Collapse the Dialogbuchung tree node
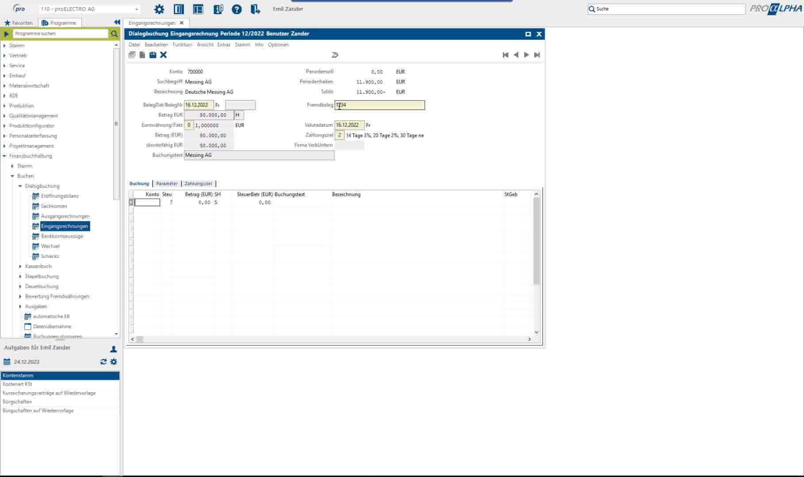804x477 pixels. click(20, 186)
